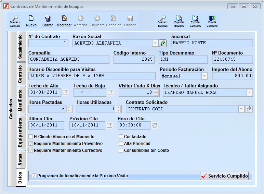This screenshot has height=194, width=264.
Task: Click Exportar Equipos icon
Action: pos(179,21)
